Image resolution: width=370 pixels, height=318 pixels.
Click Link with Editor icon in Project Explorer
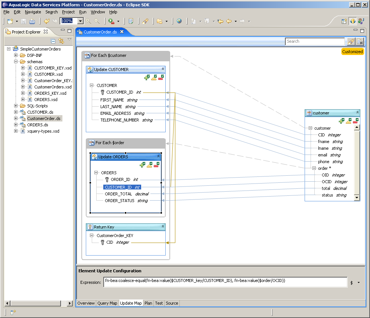point(61,41)
